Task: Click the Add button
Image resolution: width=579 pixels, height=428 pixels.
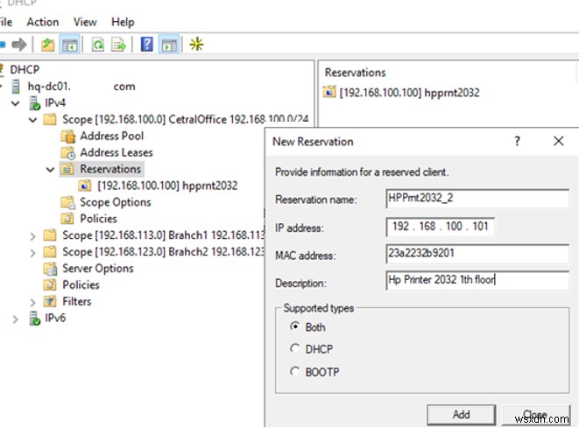Action: coord(461,414)
